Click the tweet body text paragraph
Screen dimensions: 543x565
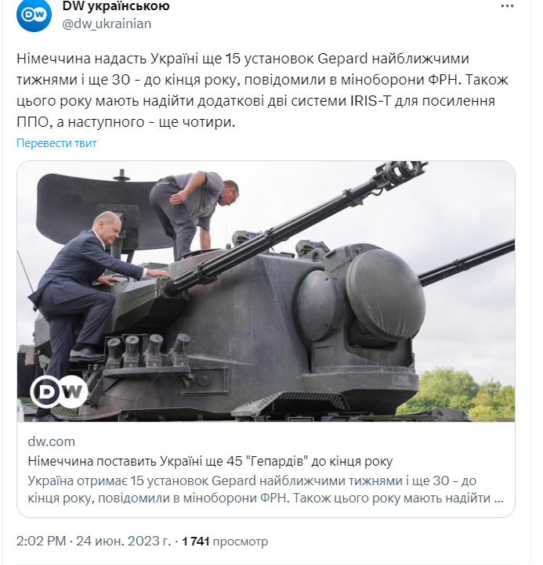(x=262, y=90)
